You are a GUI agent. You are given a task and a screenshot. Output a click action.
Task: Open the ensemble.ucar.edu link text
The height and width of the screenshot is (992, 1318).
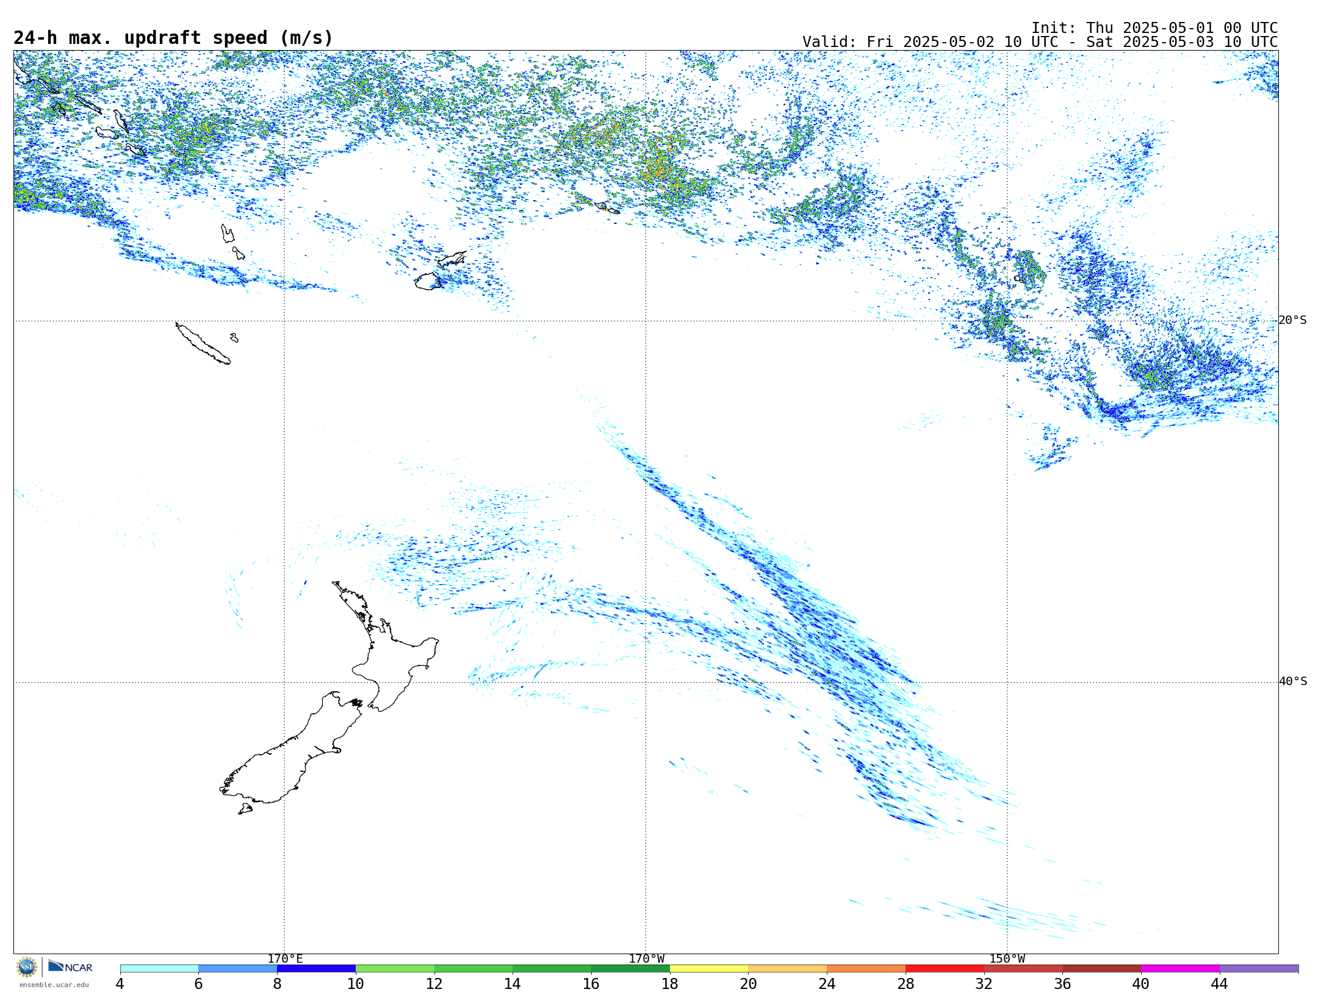coord(54,985)
